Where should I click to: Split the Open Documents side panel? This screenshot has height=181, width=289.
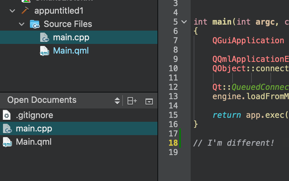point(132,100)
